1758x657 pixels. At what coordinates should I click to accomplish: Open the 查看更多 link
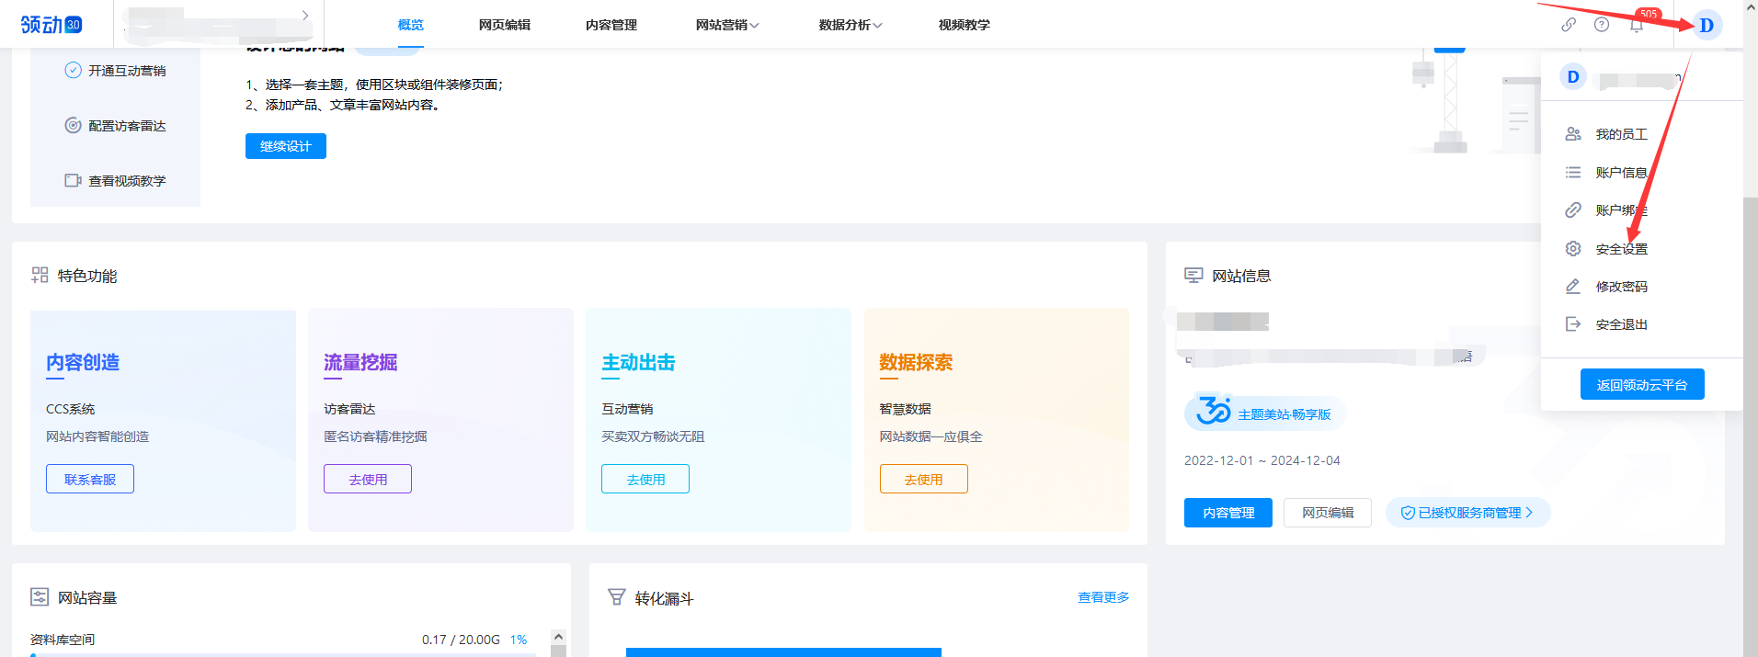pos(1103,597)
